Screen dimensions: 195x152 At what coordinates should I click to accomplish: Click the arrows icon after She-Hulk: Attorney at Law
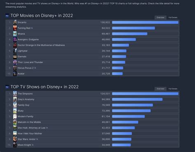click(x=47, y=128)
